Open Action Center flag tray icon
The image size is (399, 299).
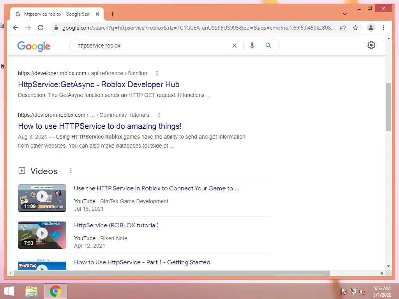[x=344, y=291]
